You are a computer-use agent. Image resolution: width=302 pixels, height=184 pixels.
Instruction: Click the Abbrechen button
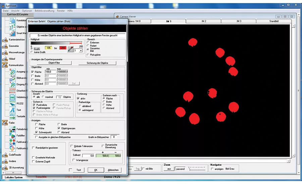pyautogui.click(x=113, y=170)
